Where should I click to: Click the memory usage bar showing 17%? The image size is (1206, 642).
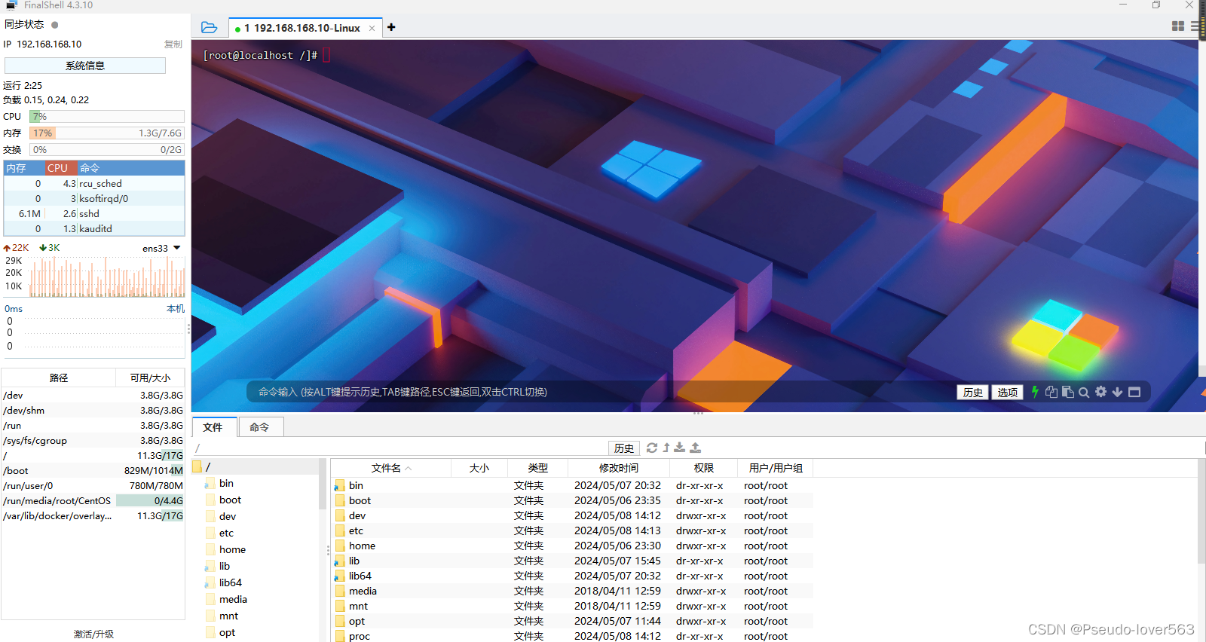[107, 133]
